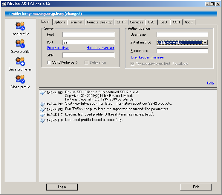Viewport: 222px width, 195px height.
Task: Switch to the Login tab
Action: point(45,22)
